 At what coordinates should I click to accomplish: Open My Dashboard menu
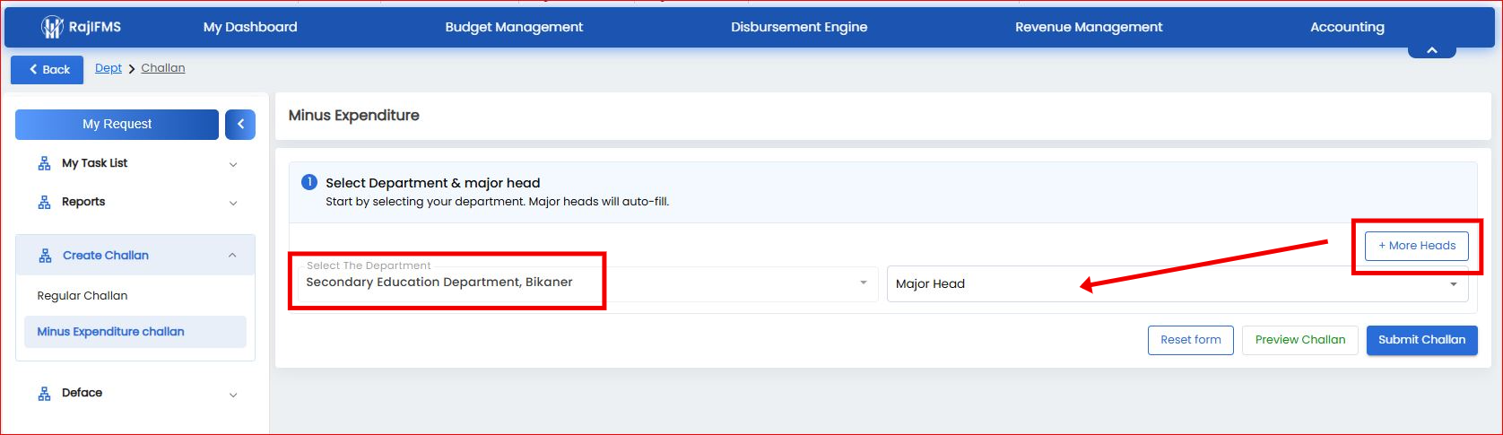pos(250,27)
